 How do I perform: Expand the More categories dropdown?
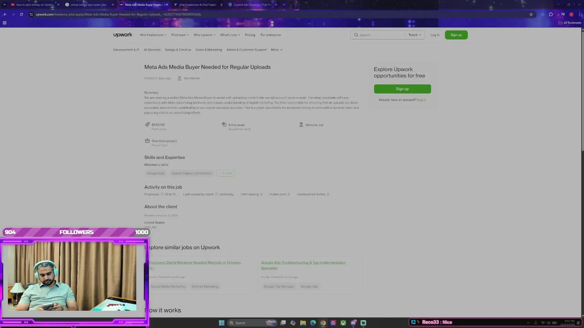click(276, 50)
